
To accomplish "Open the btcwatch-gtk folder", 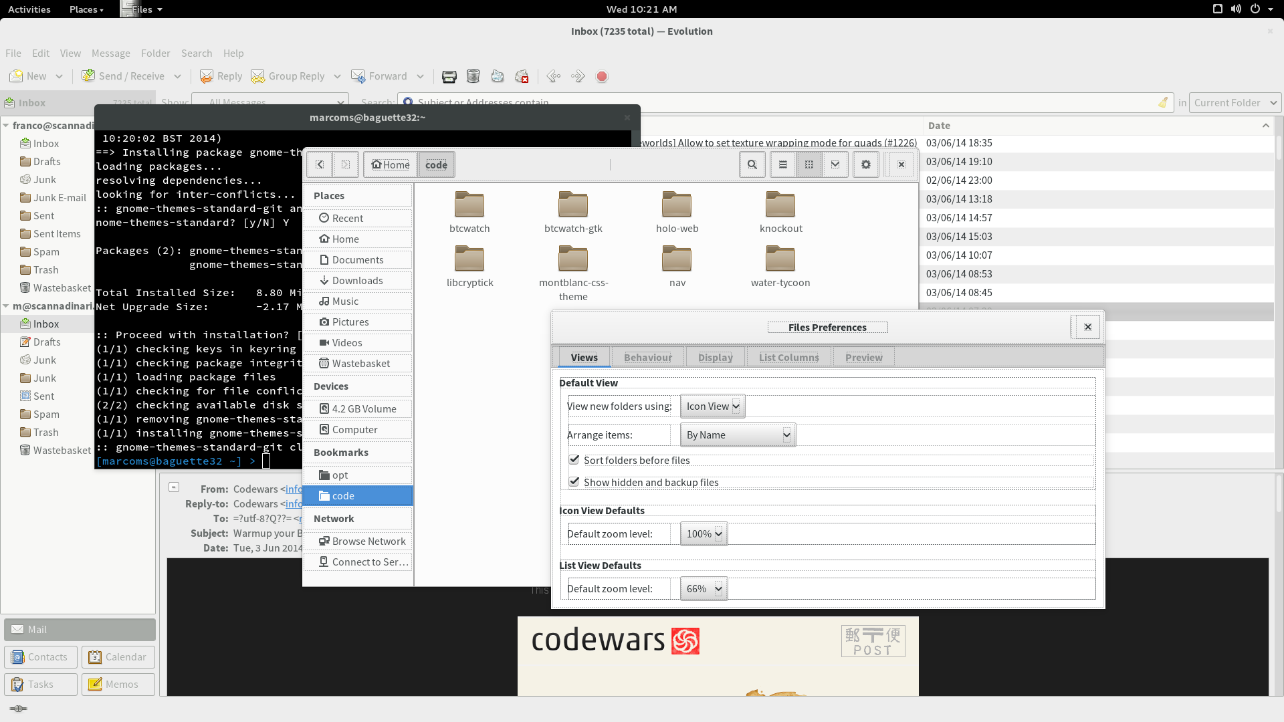I will (x=573, y=212).
